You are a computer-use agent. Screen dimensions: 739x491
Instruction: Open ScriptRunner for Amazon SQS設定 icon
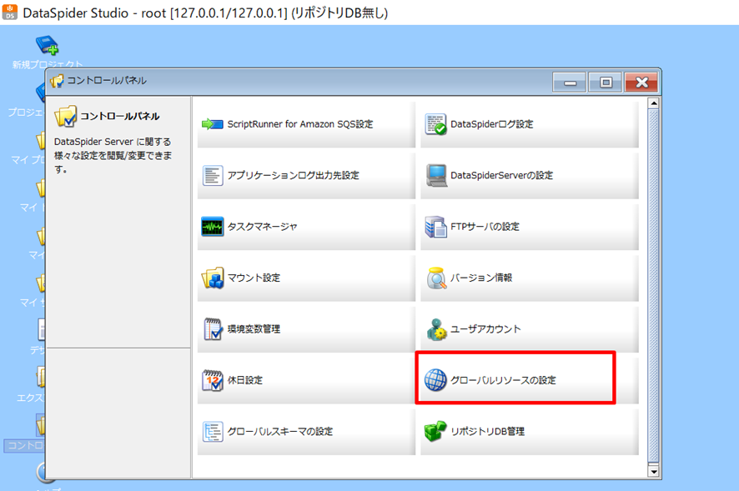point(212,124)
